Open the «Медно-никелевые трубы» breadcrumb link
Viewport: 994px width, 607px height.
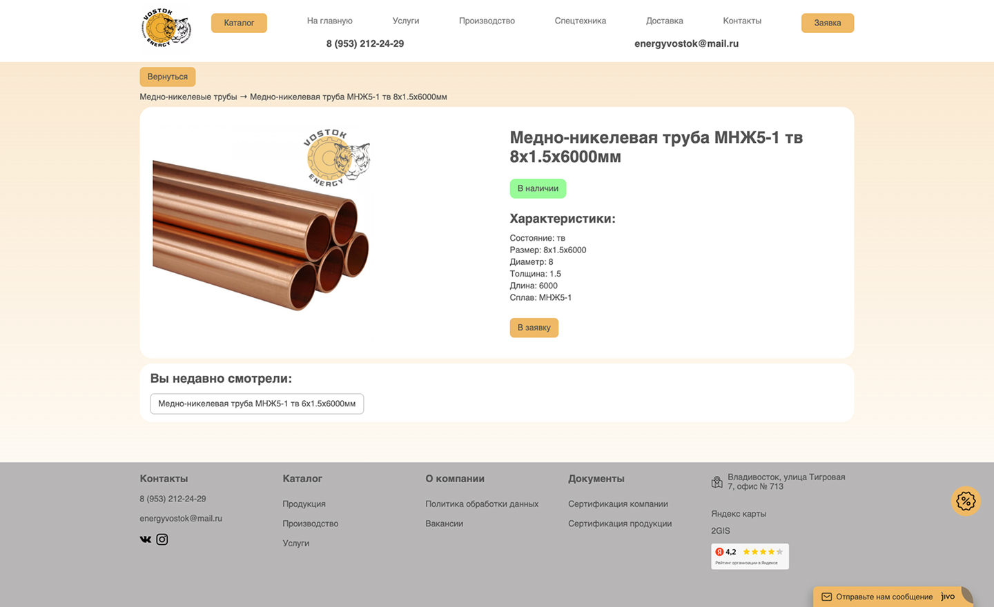[188, 97]
